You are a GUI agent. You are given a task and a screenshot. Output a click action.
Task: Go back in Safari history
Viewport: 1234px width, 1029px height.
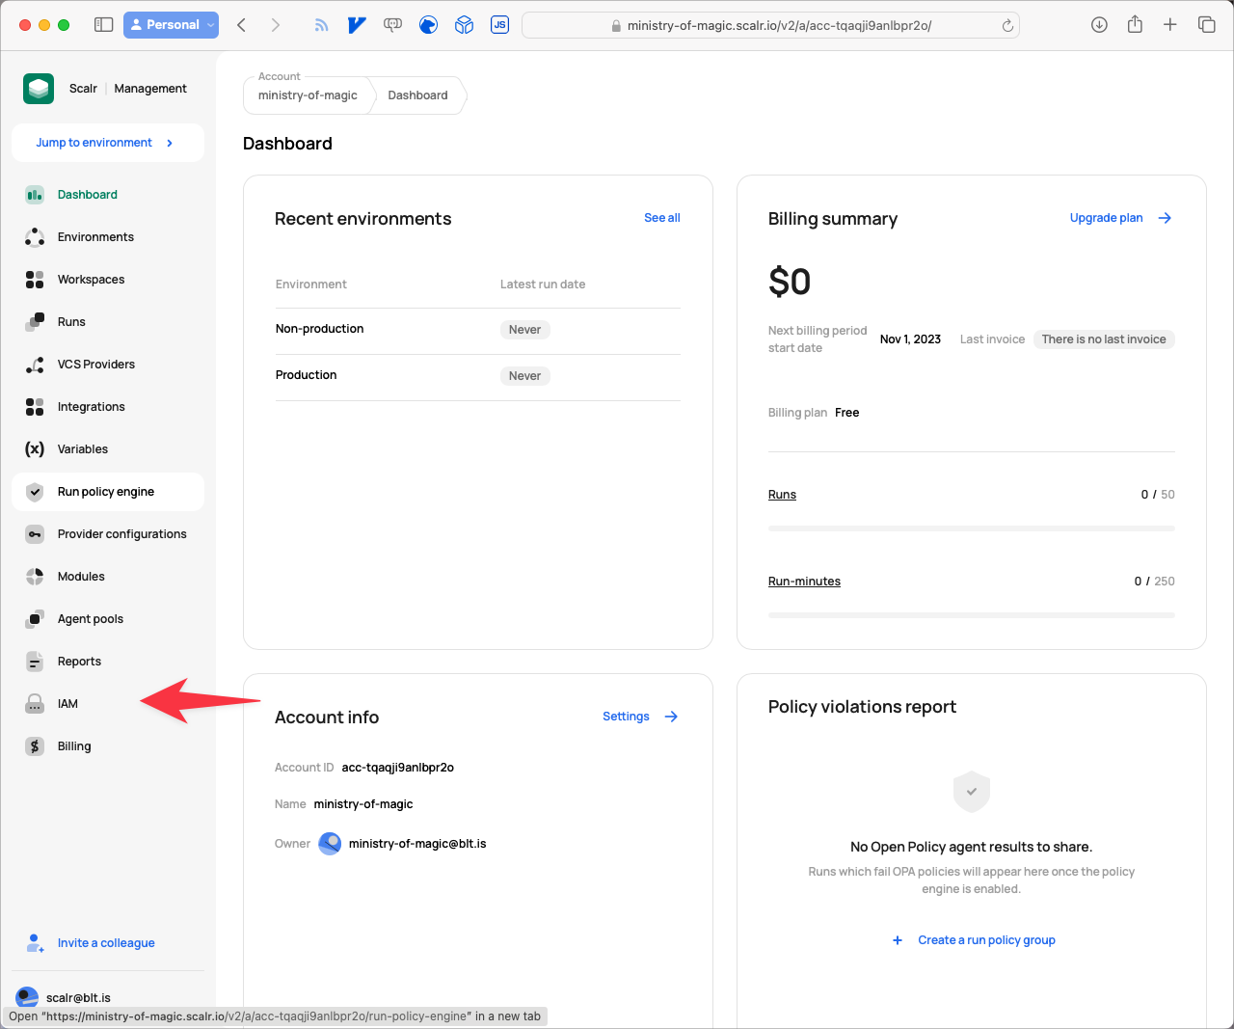click(x=242, y=25)
